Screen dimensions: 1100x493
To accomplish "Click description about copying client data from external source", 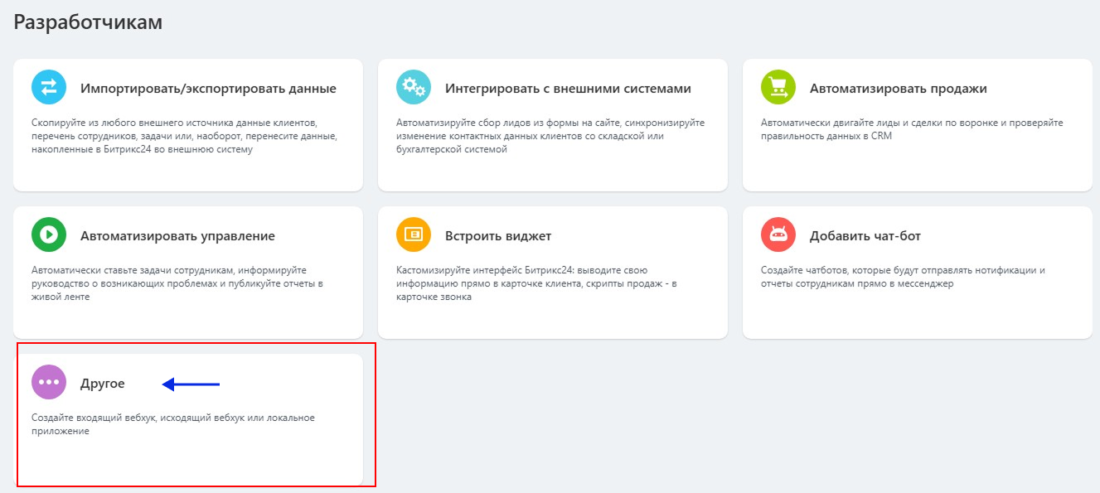I will [184, 136].
